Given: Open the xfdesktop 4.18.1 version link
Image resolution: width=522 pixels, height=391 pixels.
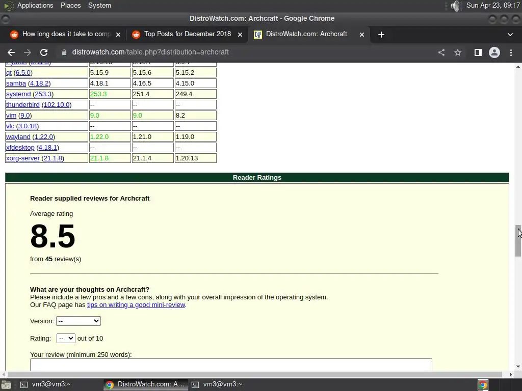Looking at the screenshot, I should point(47,147).
